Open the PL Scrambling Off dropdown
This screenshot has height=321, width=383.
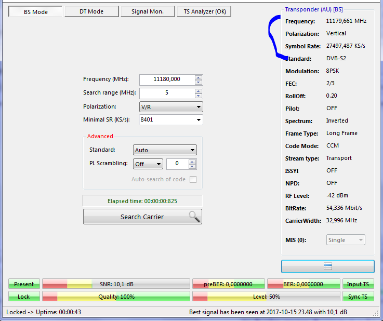148,164
